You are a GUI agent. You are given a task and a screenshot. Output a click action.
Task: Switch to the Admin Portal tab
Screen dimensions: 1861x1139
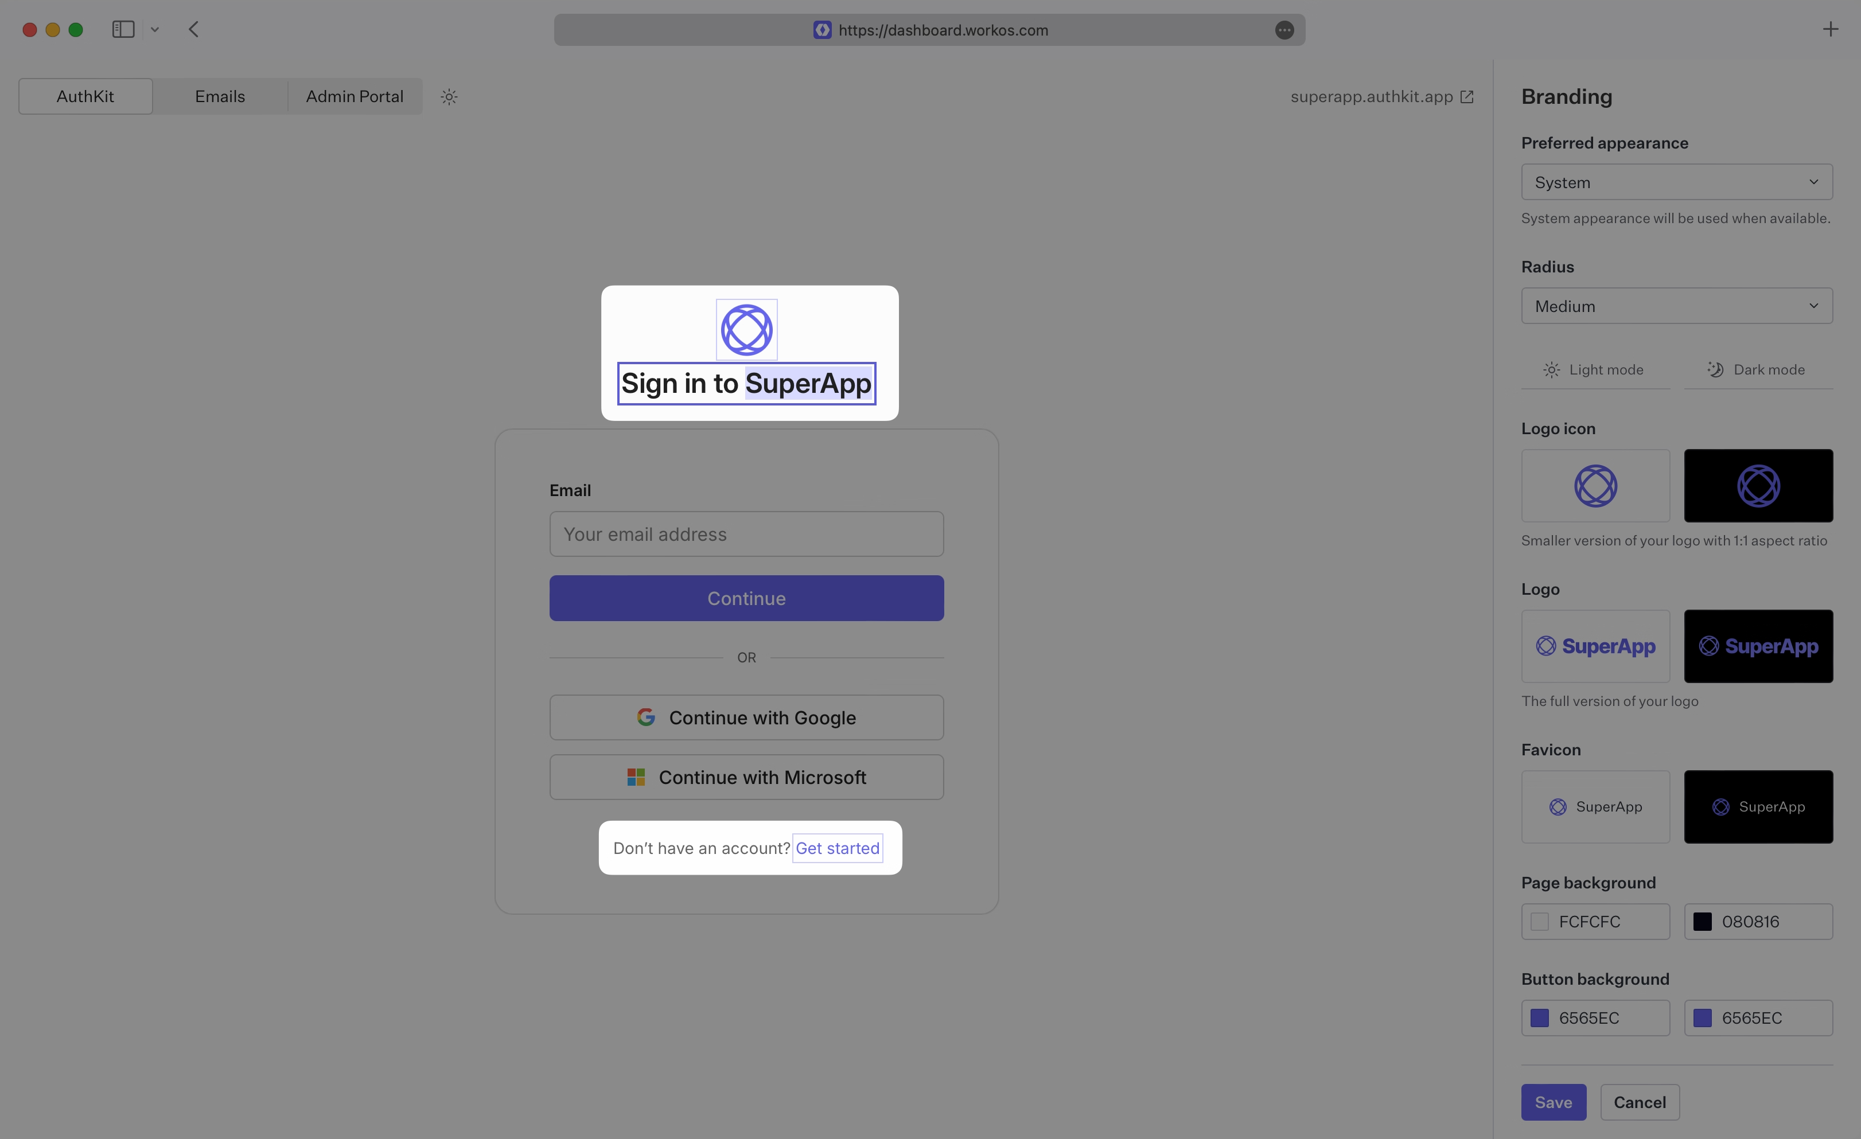click(x=353, y=96)
